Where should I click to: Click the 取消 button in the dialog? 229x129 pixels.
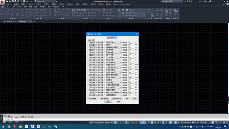tap(118, 102)
